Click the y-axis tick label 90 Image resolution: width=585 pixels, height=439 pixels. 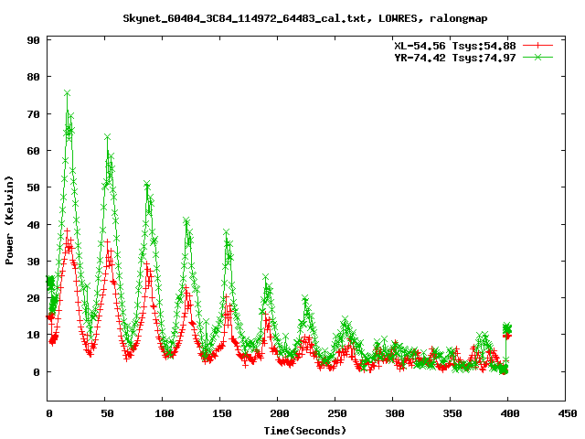click(x=33, y=40)
